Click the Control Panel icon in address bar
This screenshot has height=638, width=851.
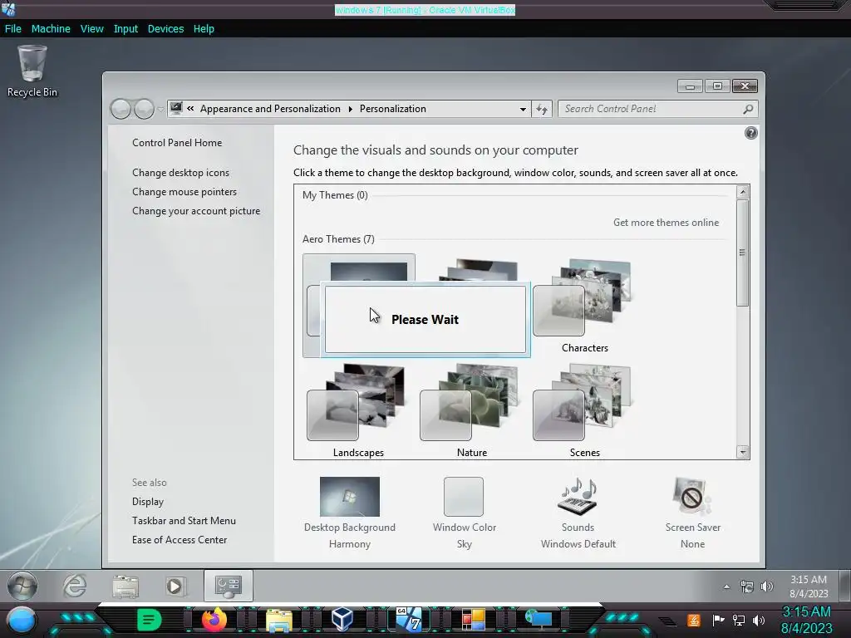(176, 109)
